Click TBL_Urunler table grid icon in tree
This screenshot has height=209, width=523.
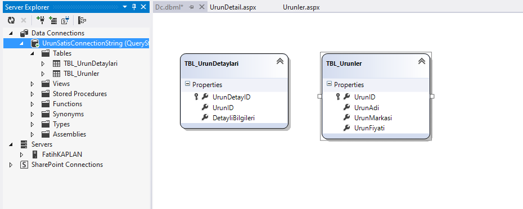coord(56,74)
